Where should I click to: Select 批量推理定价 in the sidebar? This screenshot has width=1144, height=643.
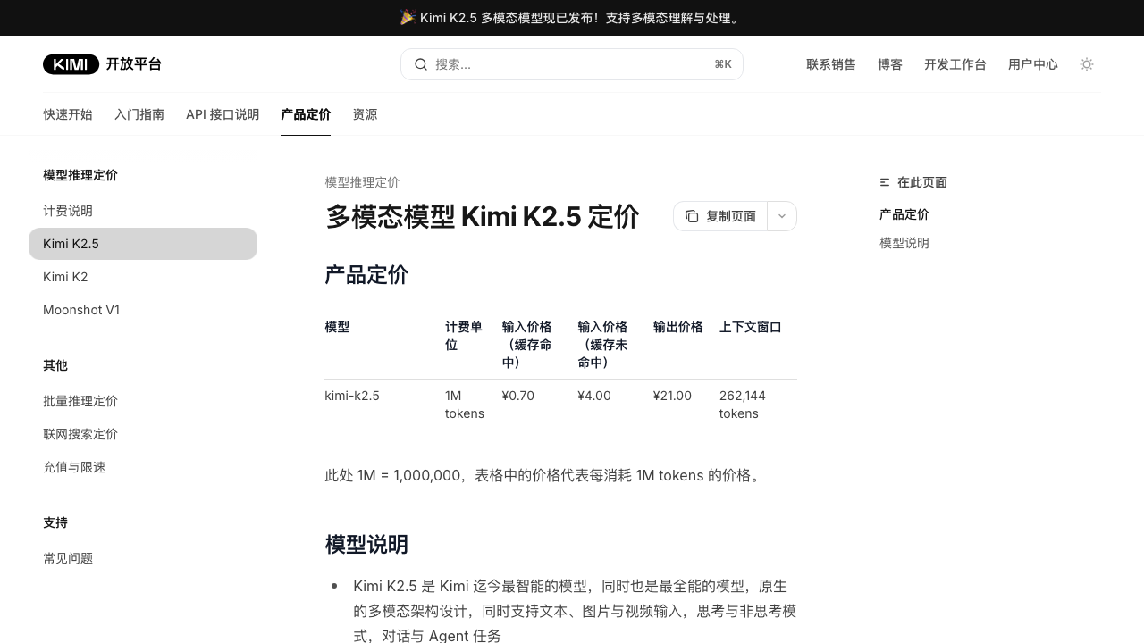click(80, 401)
